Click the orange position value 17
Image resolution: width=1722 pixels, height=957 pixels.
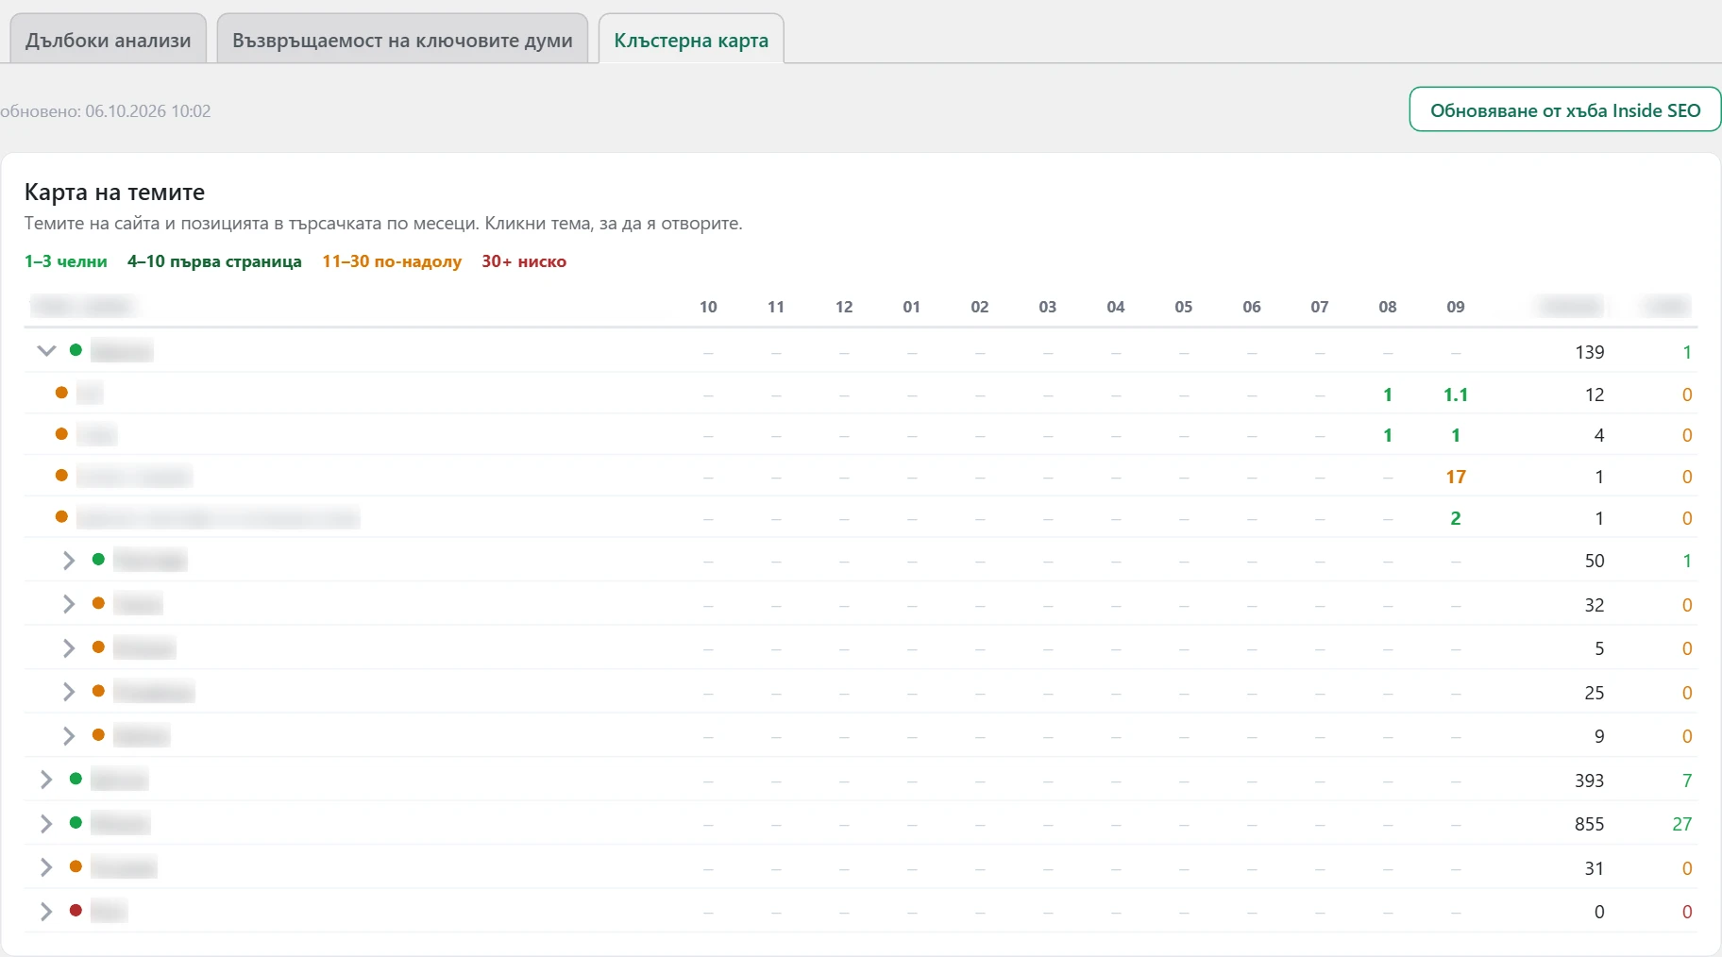1455,477
